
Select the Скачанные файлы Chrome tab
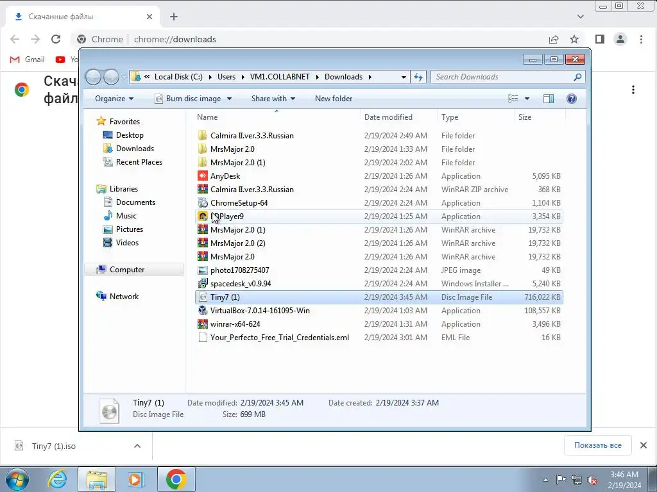[x=83, y=17]
